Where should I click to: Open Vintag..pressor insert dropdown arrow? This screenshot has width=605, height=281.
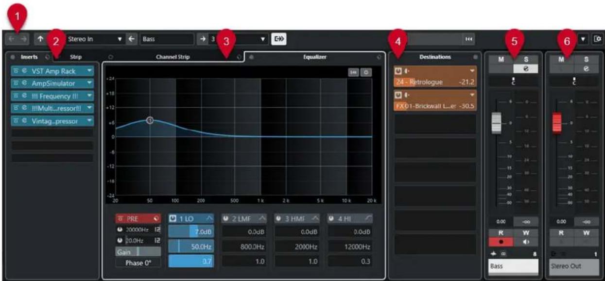(89, 121)
